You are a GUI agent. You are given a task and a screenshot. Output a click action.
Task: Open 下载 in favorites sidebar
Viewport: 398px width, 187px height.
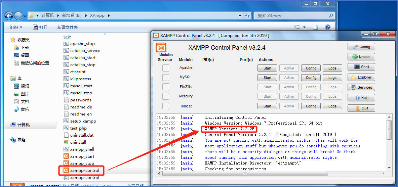click(22, 47)
